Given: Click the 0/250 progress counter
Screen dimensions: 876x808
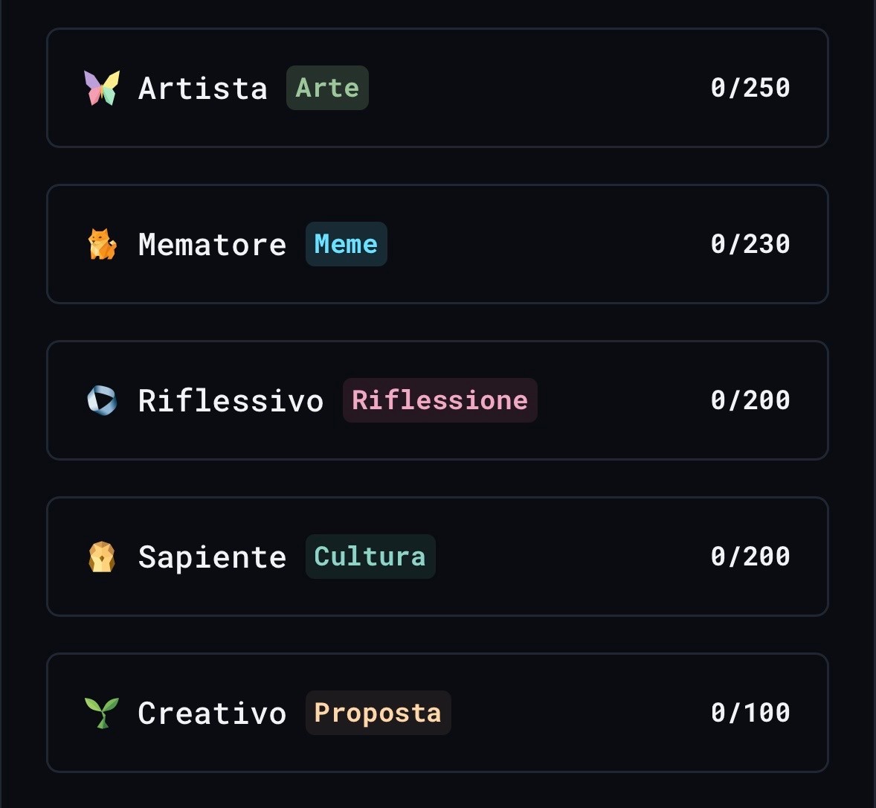Looking at the screenshot, I should (x=750, y=88).
